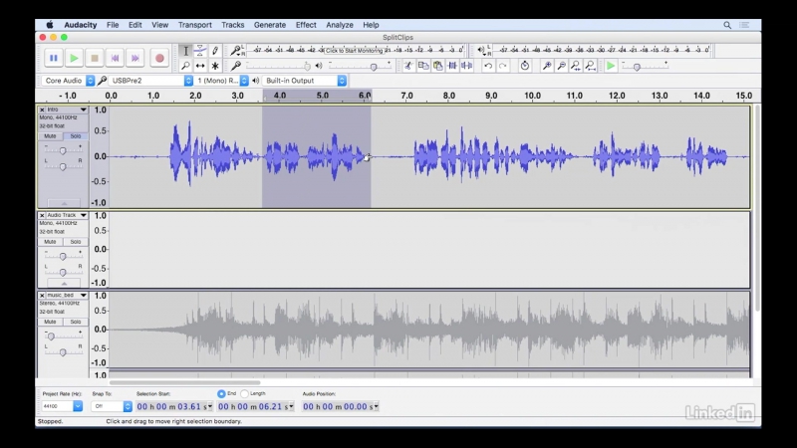The width and height of the screenshot is (797, 448).
Task: Click the recording meter microphone icon
Action: tap(236, 51)
